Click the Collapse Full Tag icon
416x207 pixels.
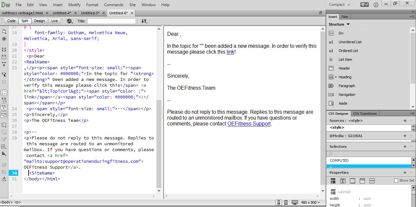point(4,50)
